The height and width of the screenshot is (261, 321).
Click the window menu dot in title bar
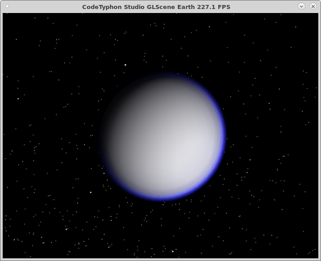pyautogui.click(x=7, y=6)
